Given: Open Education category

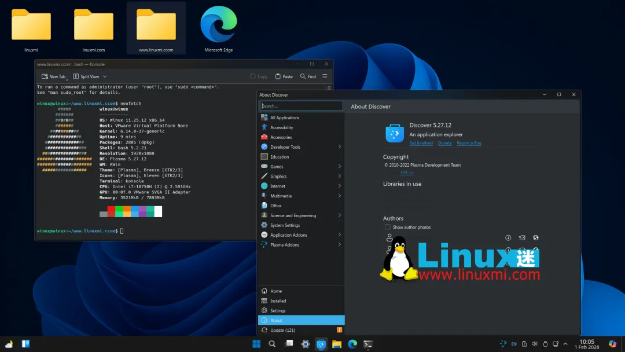Looking at the screenshot, I should pos(301,157).
